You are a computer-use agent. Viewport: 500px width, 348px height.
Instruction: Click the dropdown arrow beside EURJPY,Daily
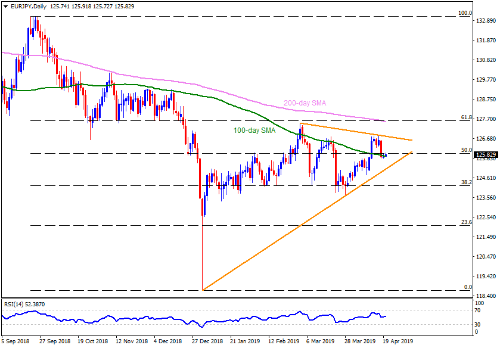[x=5, y=5]
